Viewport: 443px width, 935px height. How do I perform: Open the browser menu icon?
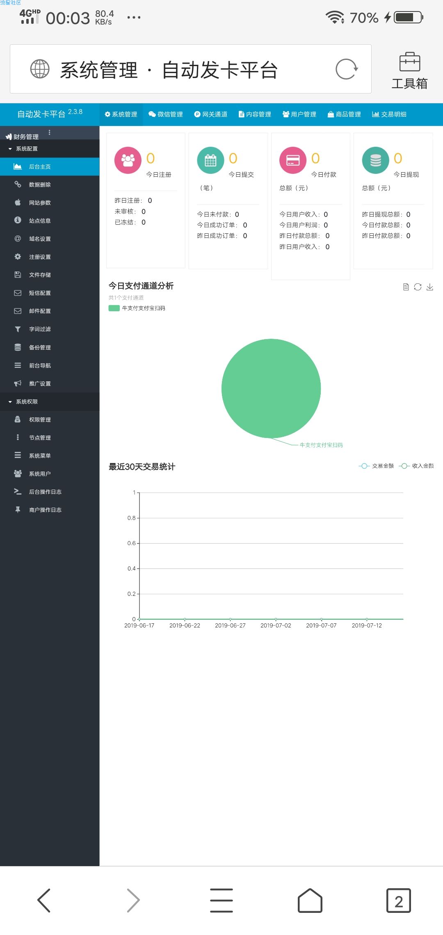[221, 901]
